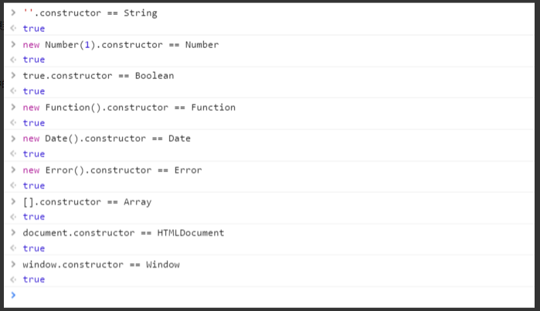The height and width of the screenshot is (311, 540).
Task: Click the empty console prompt line
Action: [270, 295]
